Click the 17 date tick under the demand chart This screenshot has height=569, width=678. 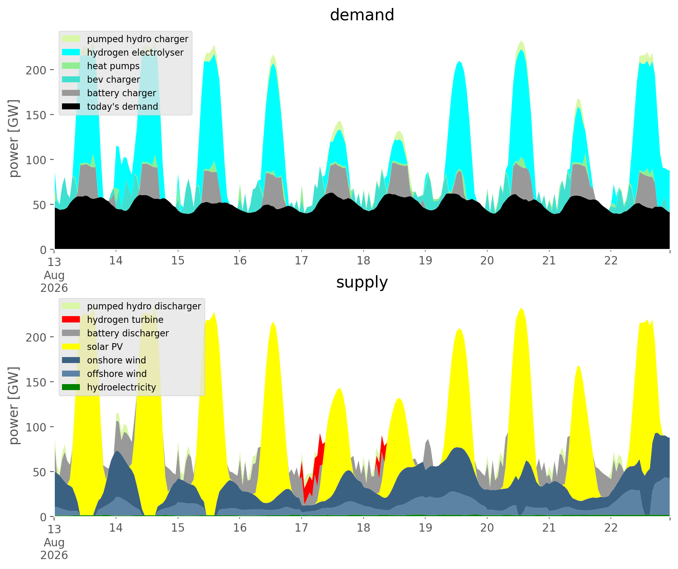click(x=302, y=261)
